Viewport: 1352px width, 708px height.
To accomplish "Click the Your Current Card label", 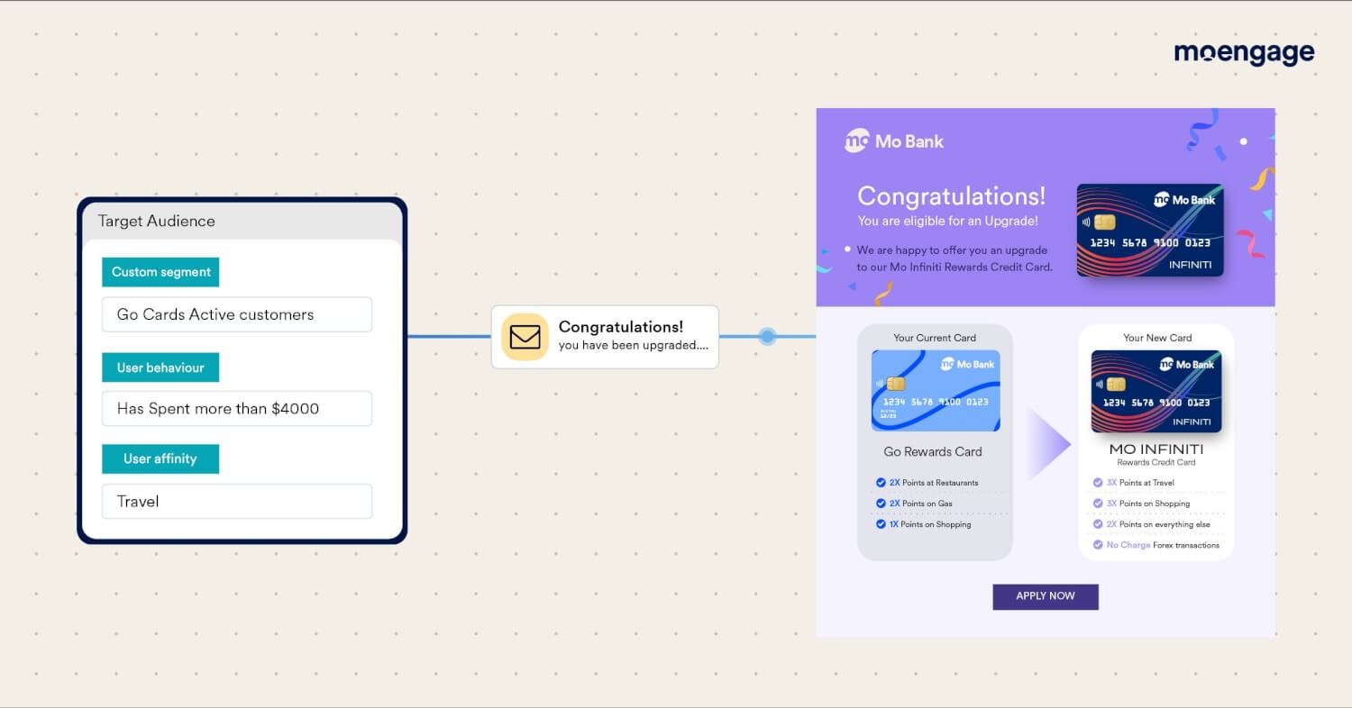I will [935, 338].
